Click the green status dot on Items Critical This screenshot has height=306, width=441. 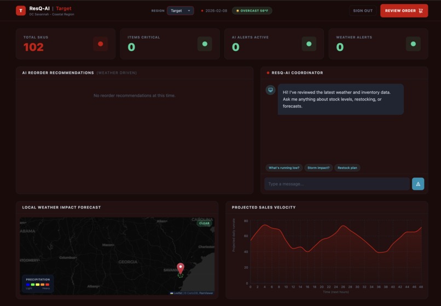[x=205, y=44]
